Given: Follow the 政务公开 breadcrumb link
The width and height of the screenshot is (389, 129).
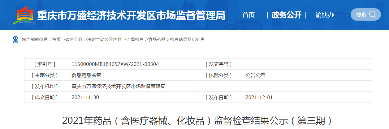Looking at the screenshot, I should 74,39.
